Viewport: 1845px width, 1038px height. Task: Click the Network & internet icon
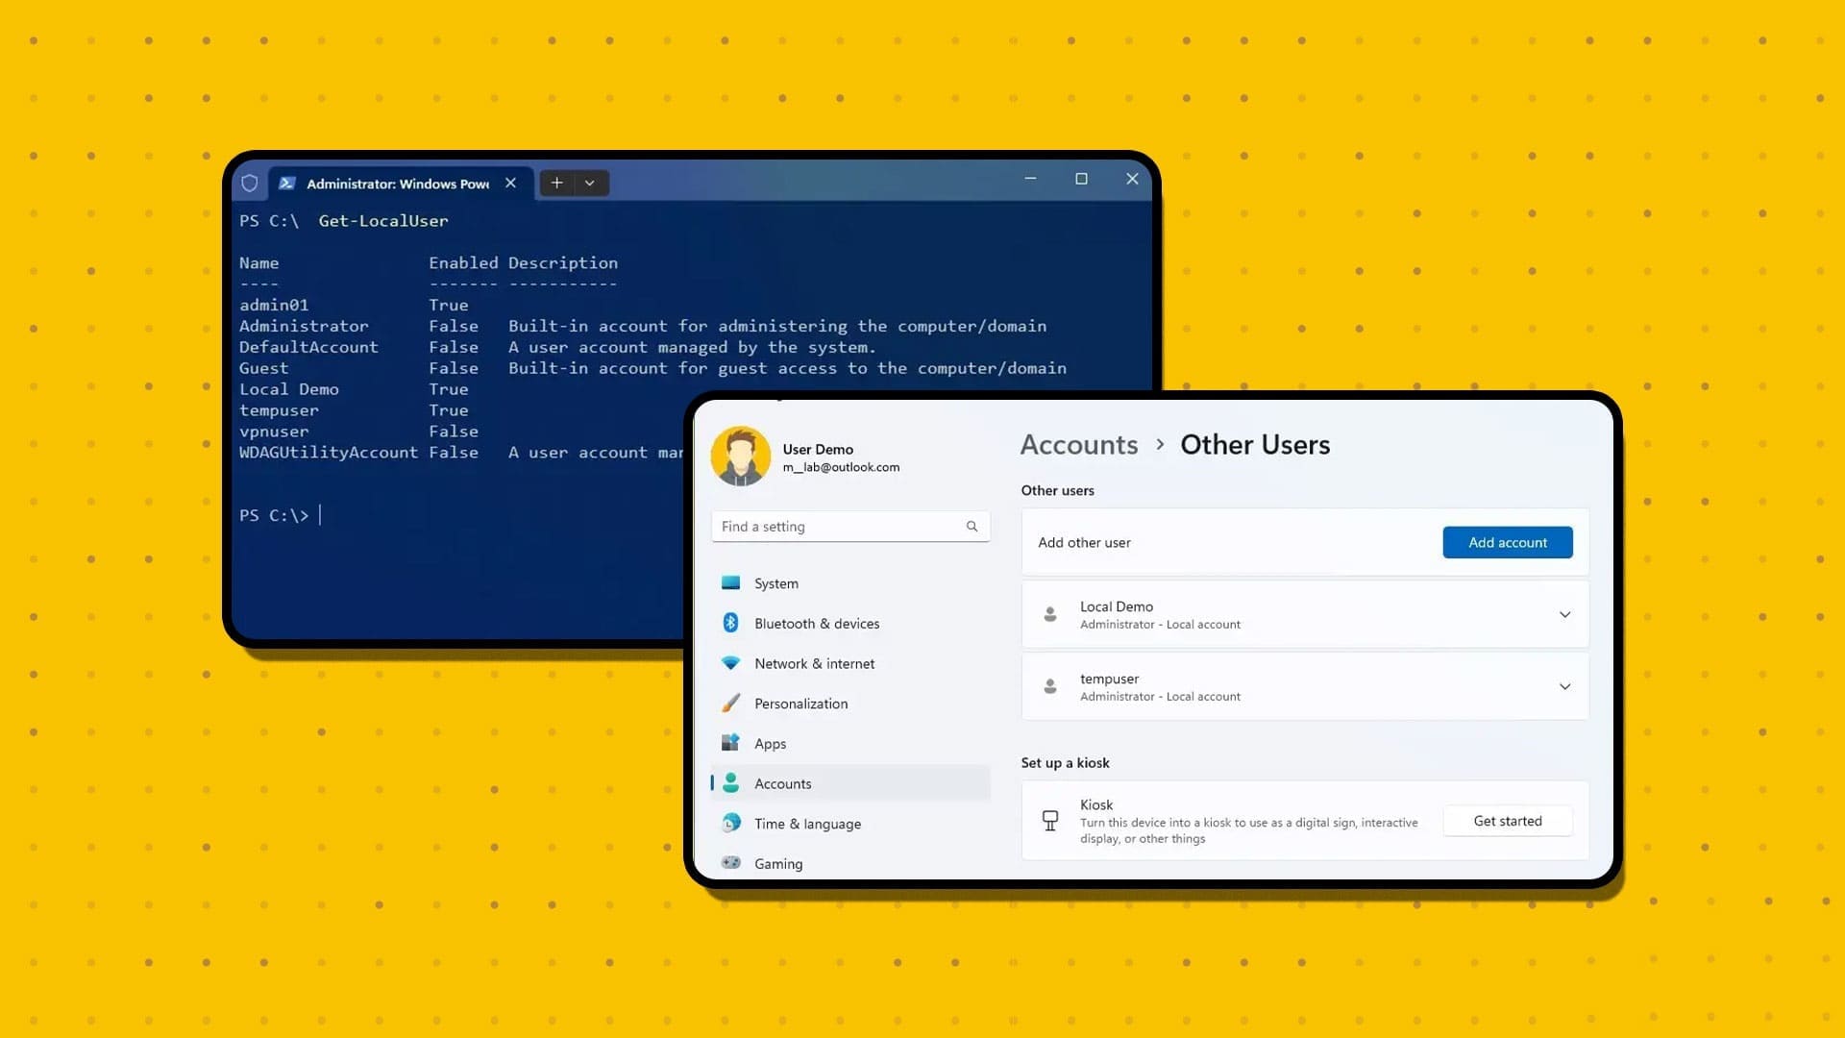(x=730, y=663)
